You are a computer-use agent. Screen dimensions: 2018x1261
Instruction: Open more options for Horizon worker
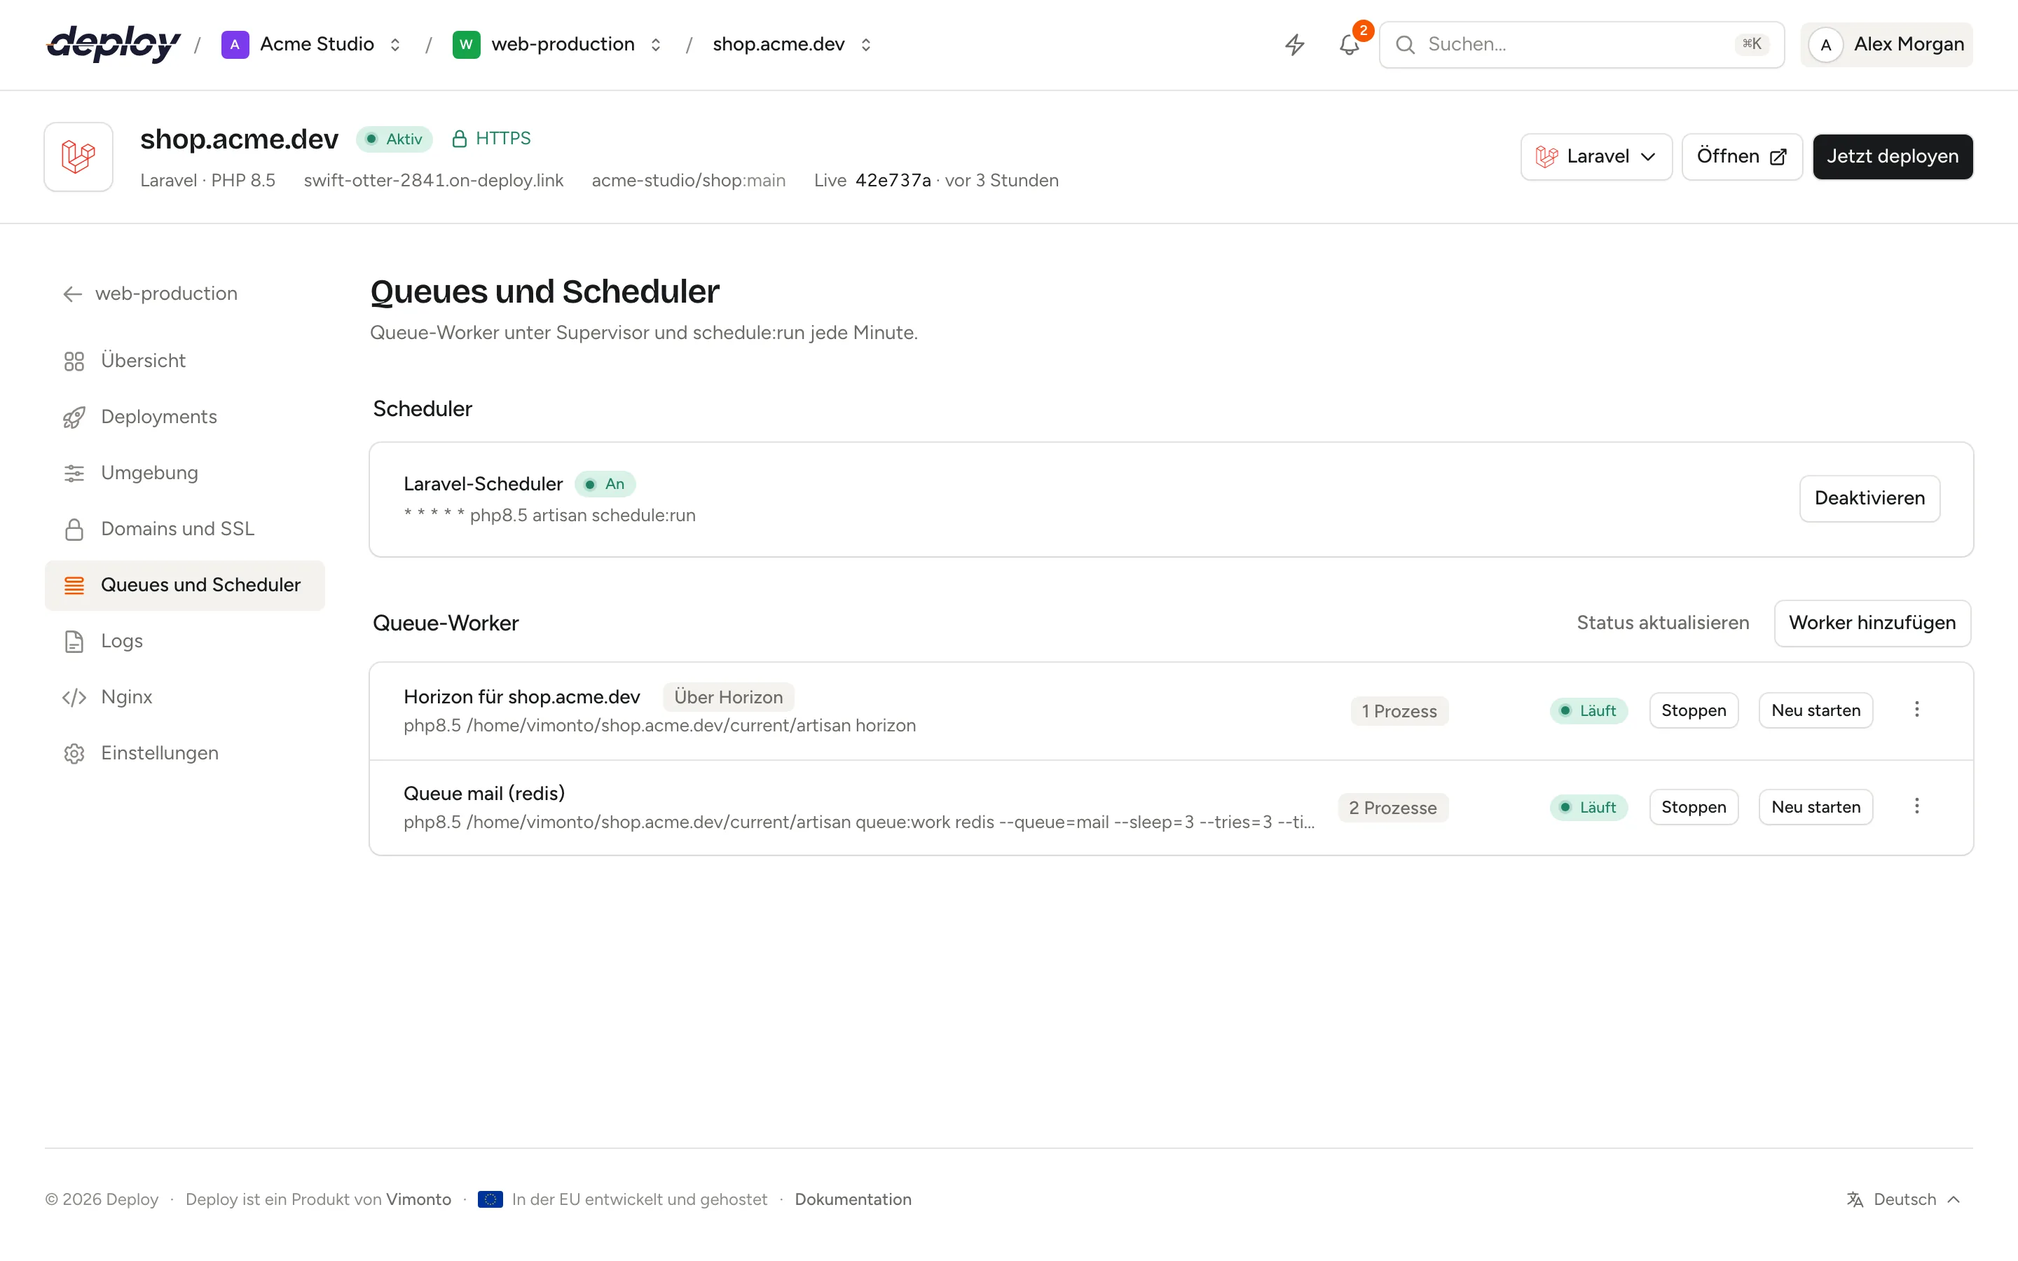1916,710
